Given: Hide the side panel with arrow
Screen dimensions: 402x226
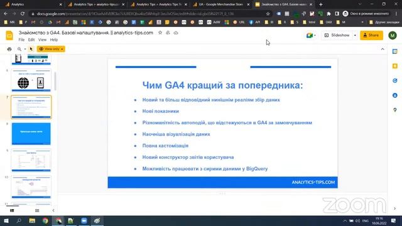Looking at the screenshot, I should point(395,208).
